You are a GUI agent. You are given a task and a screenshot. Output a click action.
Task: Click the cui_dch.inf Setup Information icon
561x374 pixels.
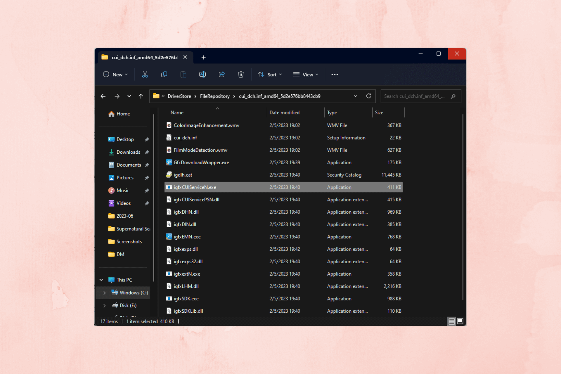pyautogui.click(x=170, y=138)
